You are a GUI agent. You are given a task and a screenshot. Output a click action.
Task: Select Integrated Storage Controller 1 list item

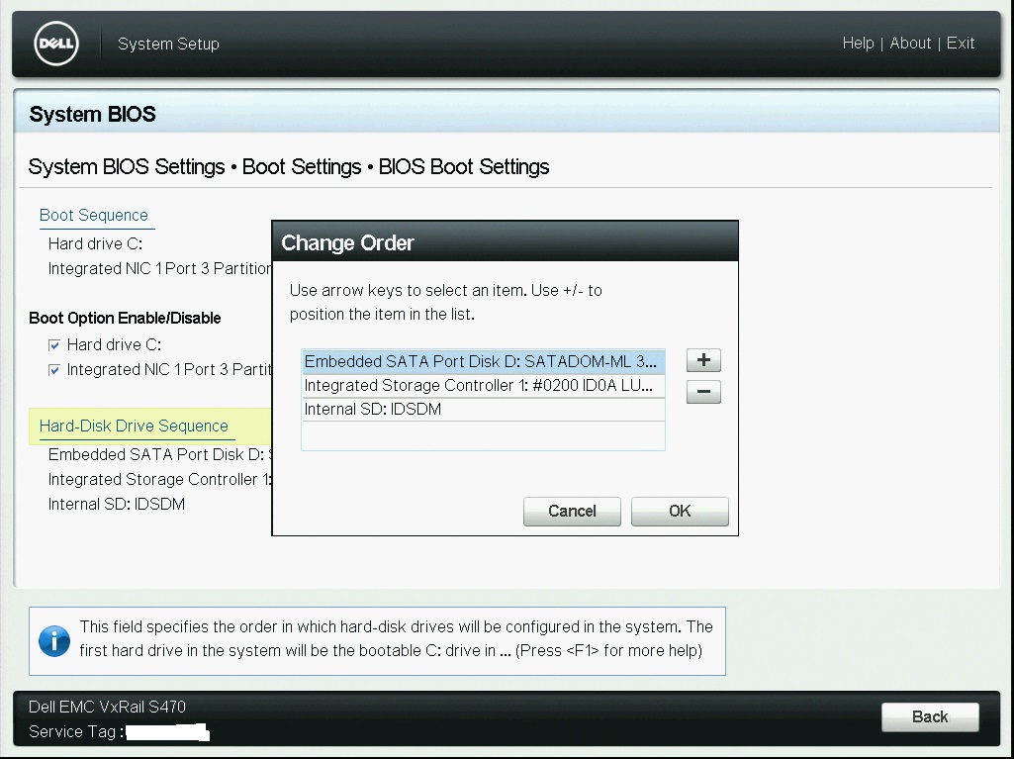tap(482, 385)
